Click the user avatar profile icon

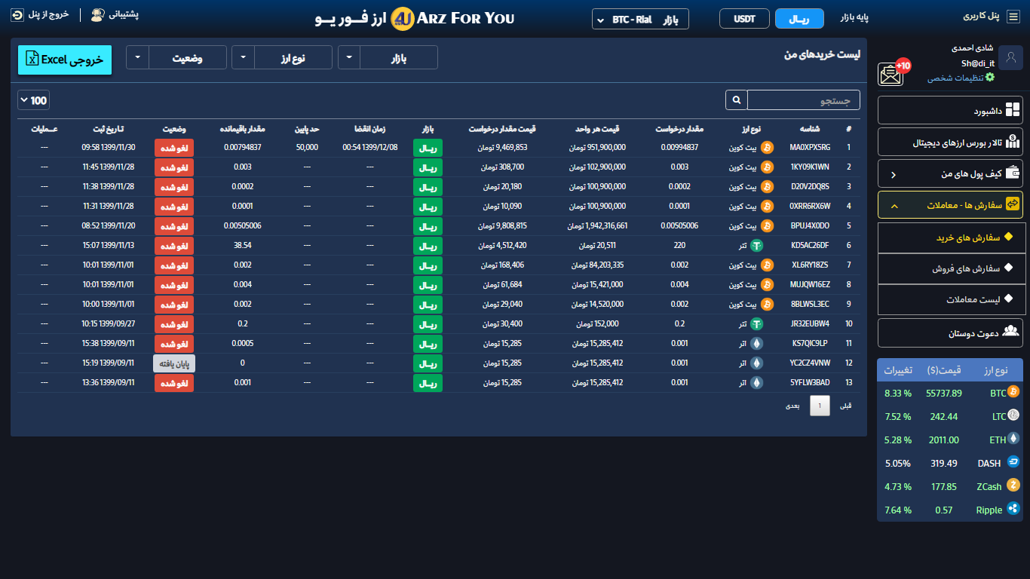point(1010,57)
